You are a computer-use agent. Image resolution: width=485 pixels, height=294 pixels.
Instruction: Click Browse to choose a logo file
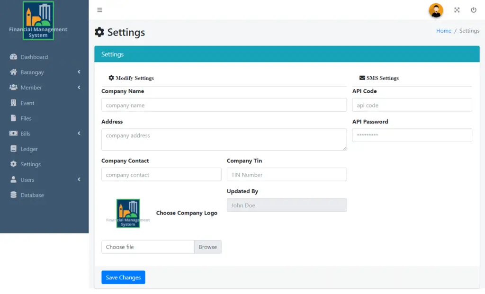click(207, 247)
